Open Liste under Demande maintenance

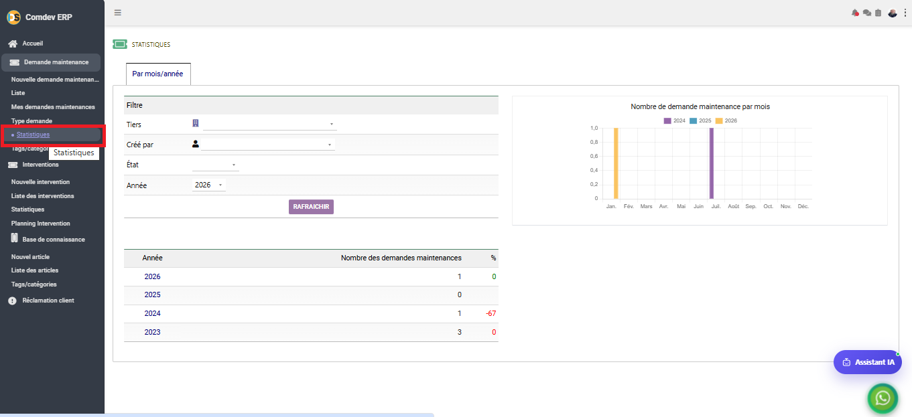[x=18, y=93]
